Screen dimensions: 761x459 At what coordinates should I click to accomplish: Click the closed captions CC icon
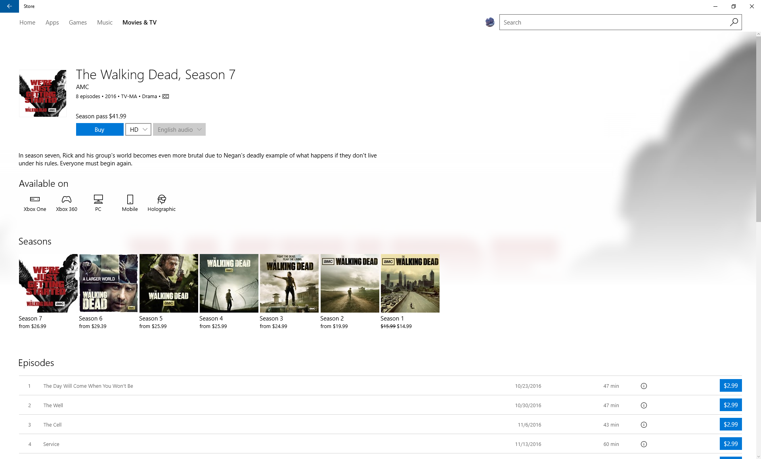(x=166, y=96)
